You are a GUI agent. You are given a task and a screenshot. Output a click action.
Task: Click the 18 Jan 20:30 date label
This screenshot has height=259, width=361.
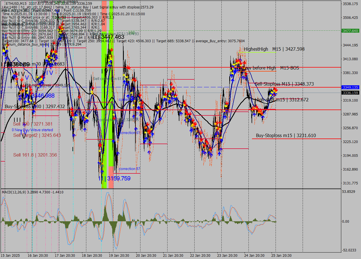click(92, 256)
